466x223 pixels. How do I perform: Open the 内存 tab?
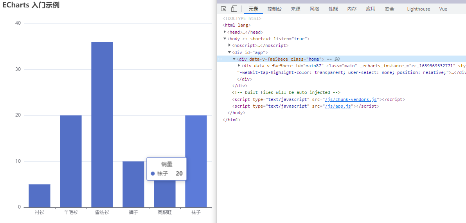[x=352, y=9]
